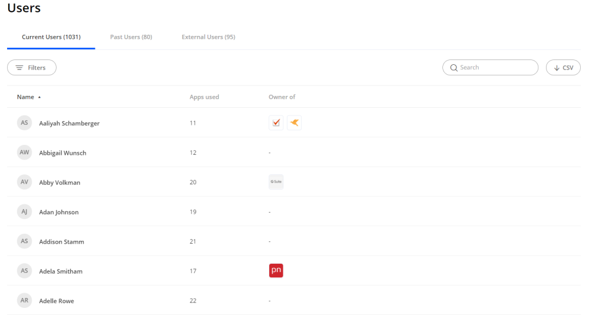The image size is (589, 315).
Task: Click into the Search users field
Action: point(495,68)
